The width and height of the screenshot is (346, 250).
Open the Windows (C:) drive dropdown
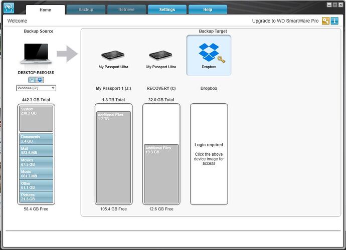pos(36,88)
